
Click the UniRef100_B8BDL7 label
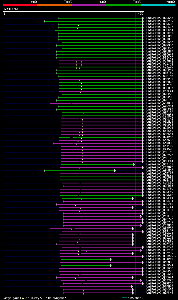click(160, 88)
